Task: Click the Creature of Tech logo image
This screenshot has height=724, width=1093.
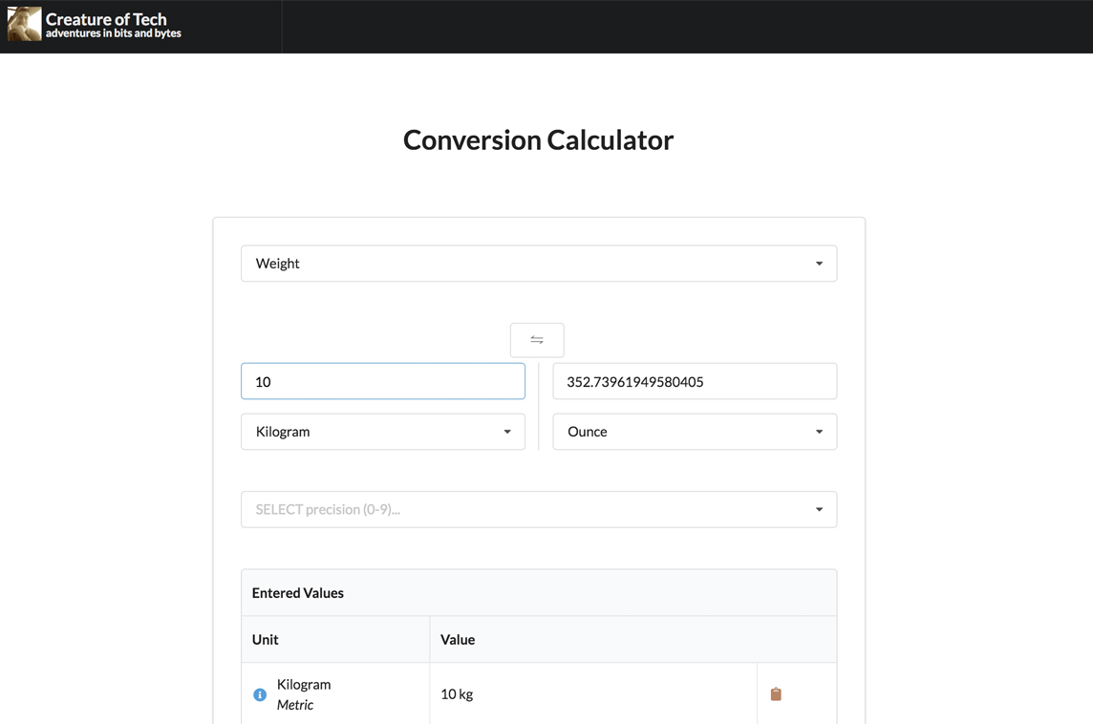Action: [x=25, y=25]
